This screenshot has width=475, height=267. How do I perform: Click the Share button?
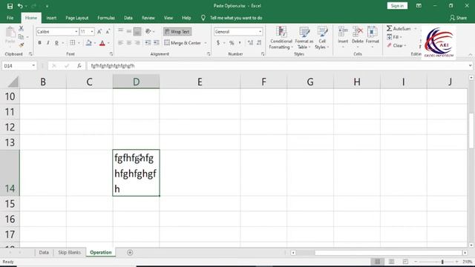coord(458,18)
